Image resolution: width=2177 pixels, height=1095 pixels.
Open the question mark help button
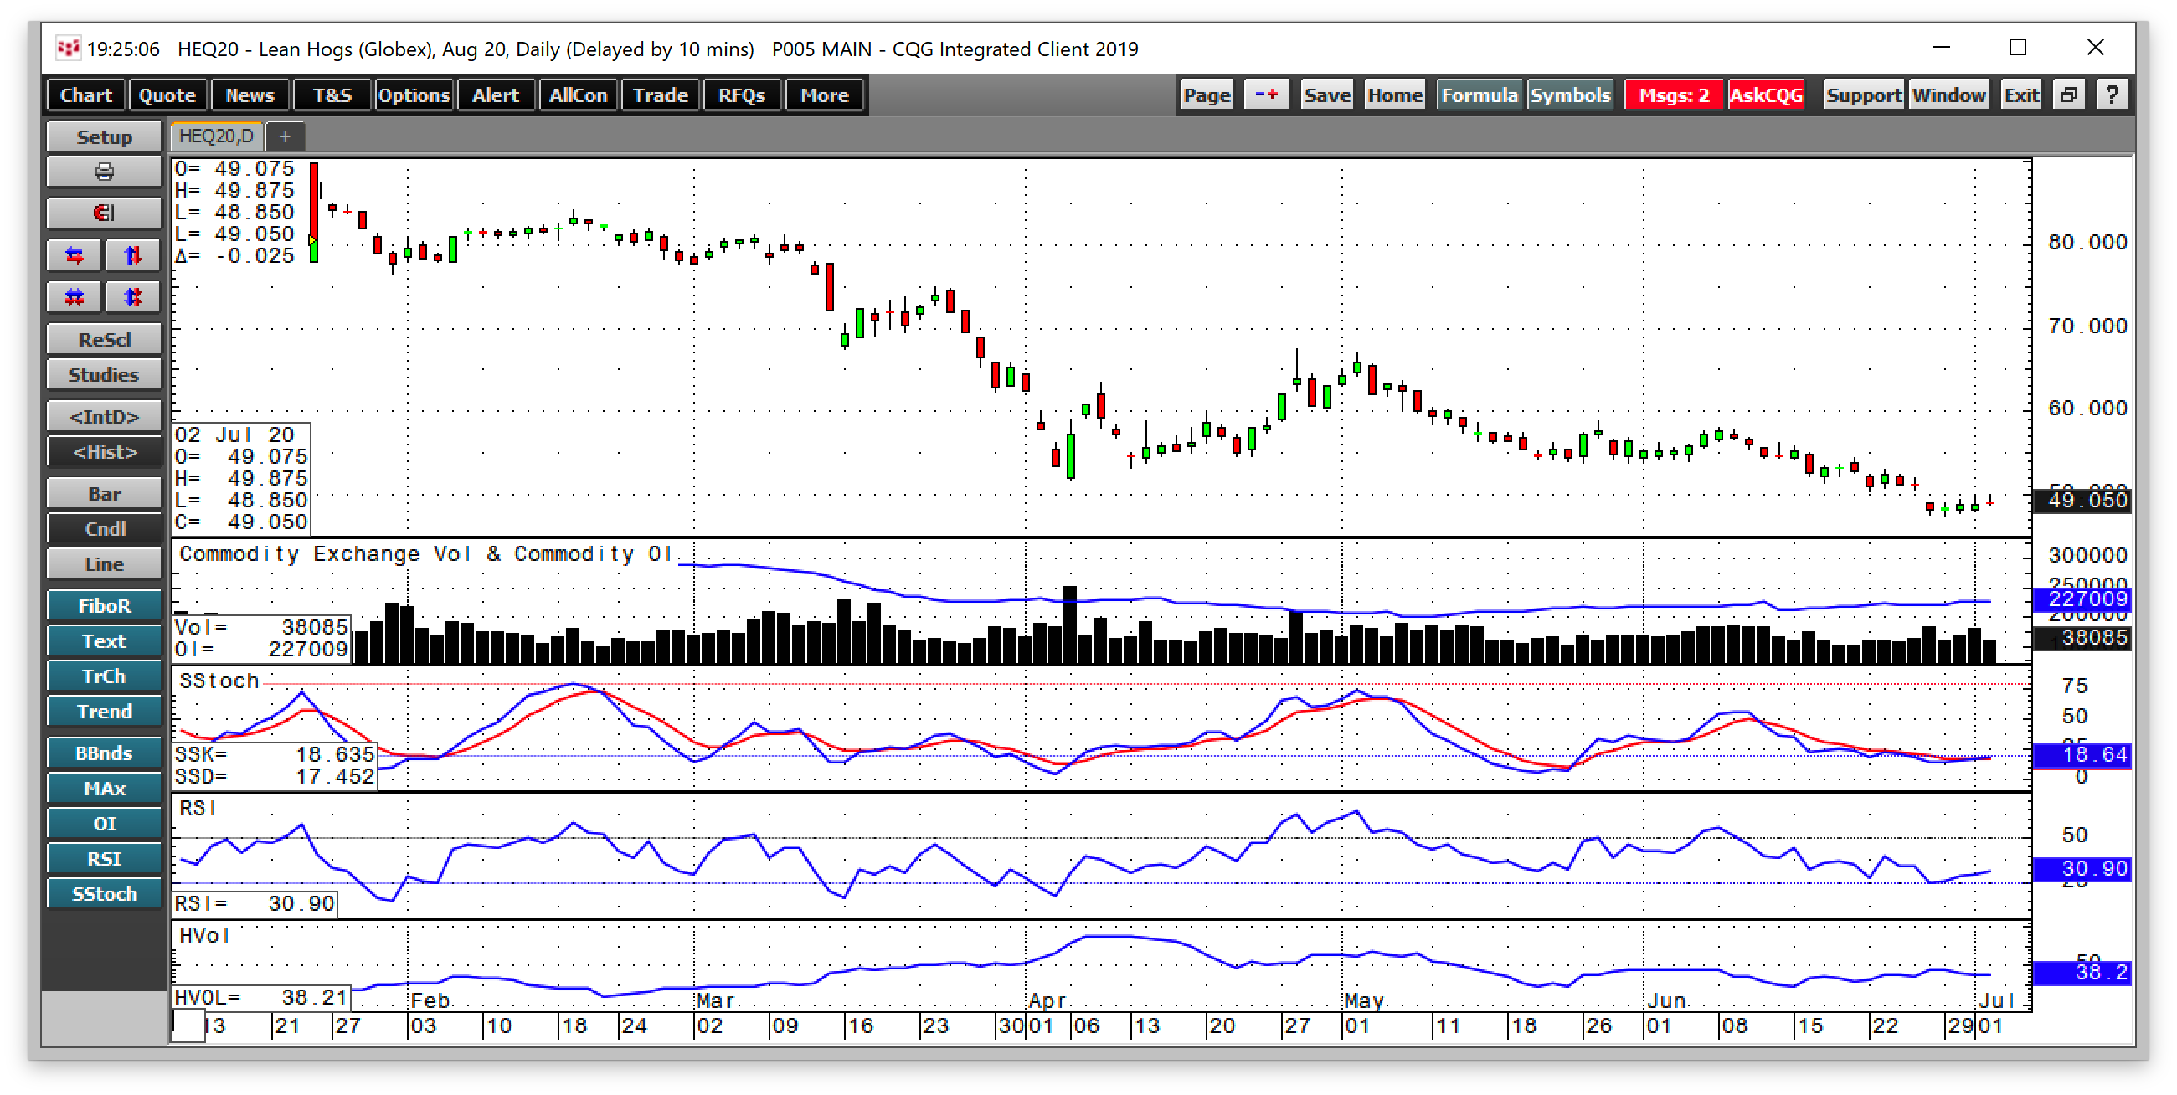[x=2112, y=95]
